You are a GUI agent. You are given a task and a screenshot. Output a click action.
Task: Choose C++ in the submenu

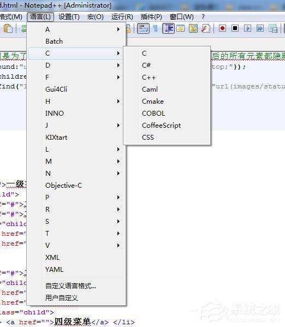(x=167, y=78)
